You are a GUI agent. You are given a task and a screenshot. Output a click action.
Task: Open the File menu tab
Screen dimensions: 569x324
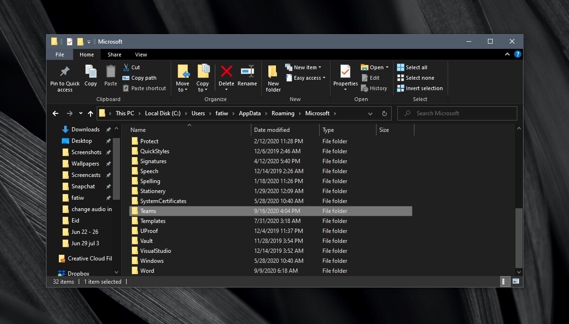(60, 55)
